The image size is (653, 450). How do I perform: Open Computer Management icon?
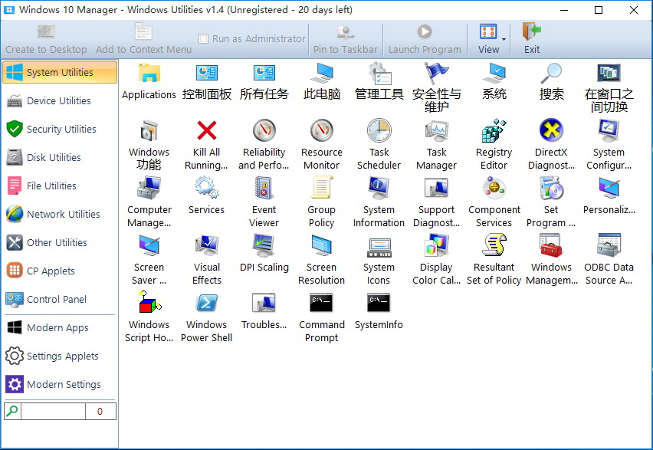(149, 188)
